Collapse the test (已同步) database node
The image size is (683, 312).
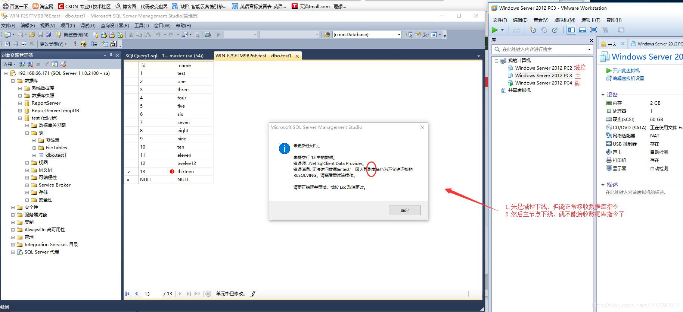tap(20, 118)
